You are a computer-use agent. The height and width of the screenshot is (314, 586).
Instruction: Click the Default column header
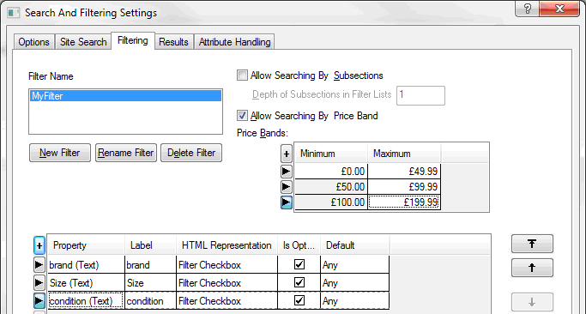(355, 245)
